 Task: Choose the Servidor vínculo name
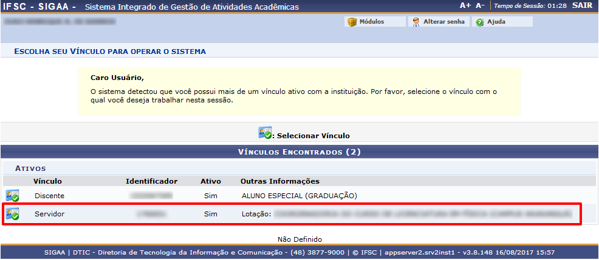[49, 214]
